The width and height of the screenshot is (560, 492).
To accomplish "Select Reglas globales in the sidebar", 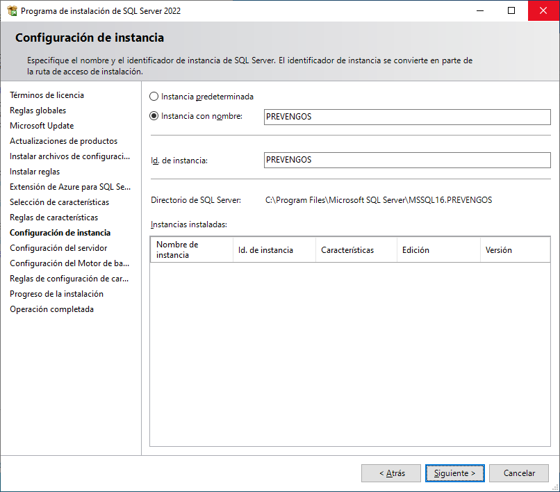I will [x=38, y=110].
